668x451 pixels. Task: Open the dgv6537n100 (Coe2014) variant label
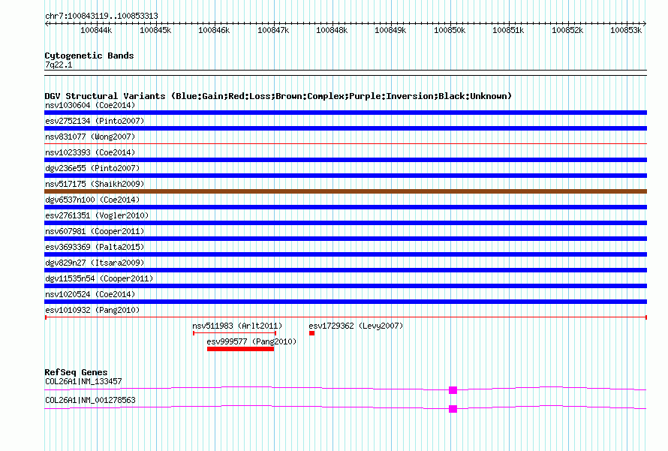click(x=92, y=200)
